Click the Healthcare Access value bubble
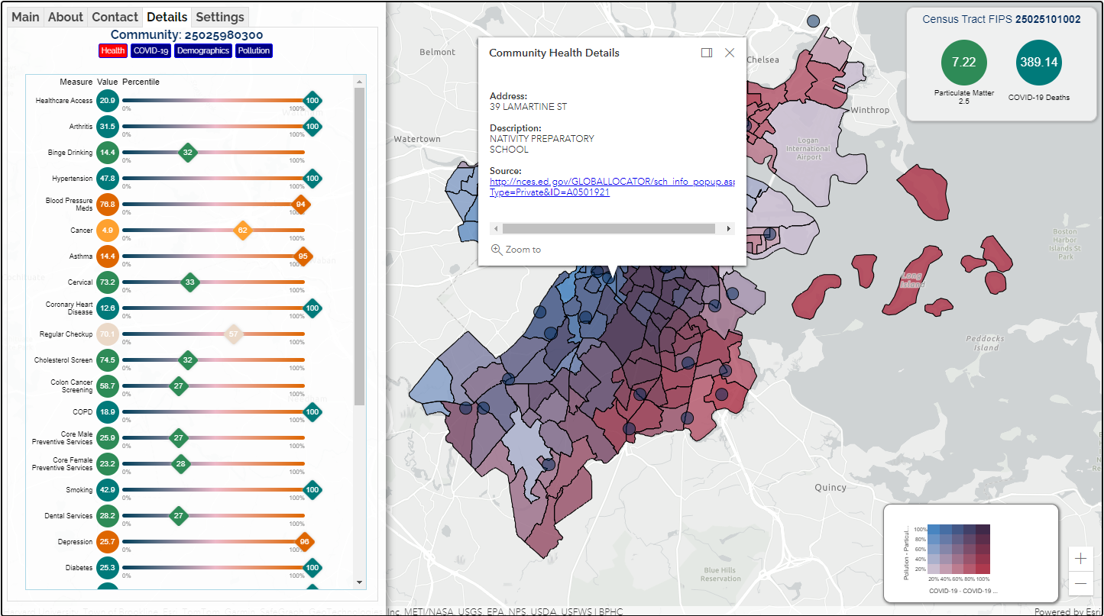Screen dimensions: 1104x616 pos(108,101)
